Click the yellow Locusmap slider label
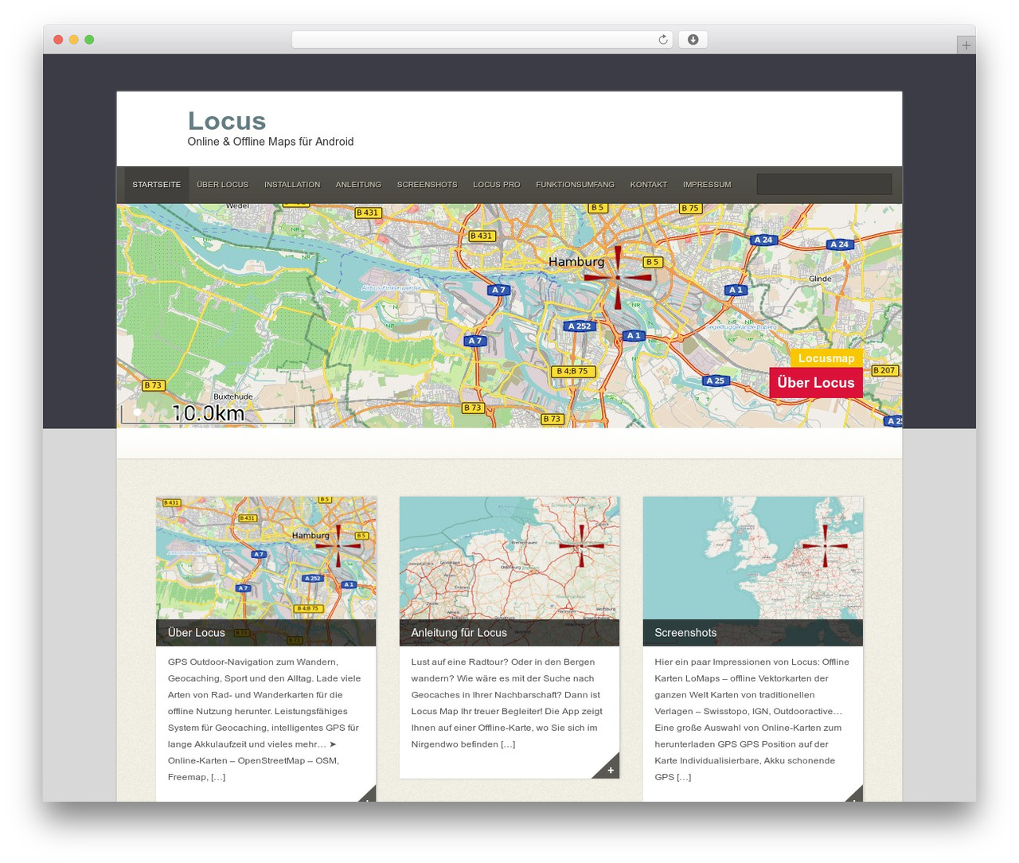 pyautogui.click(x=826, y=358)
